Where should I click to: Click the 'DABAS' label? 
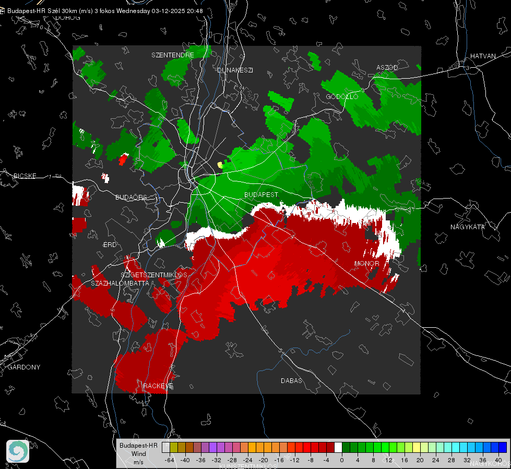pyautogui.click(x=291, y=380)
